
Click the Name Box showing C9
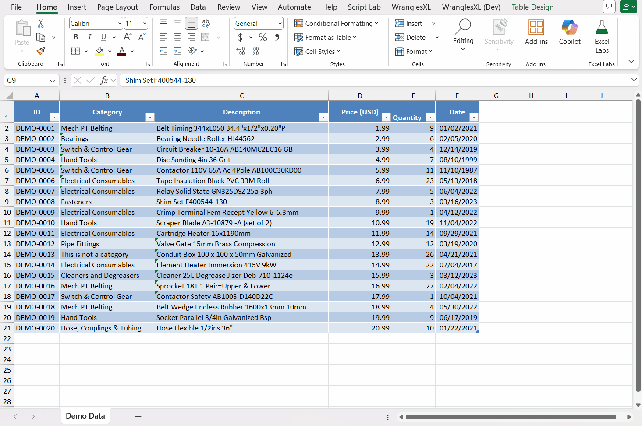point(26,80)
